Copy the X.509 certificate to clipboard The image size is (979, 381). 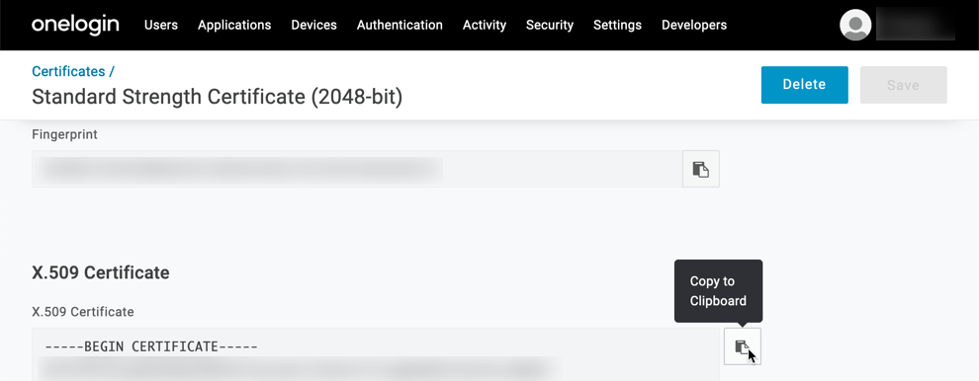[743, 346]
